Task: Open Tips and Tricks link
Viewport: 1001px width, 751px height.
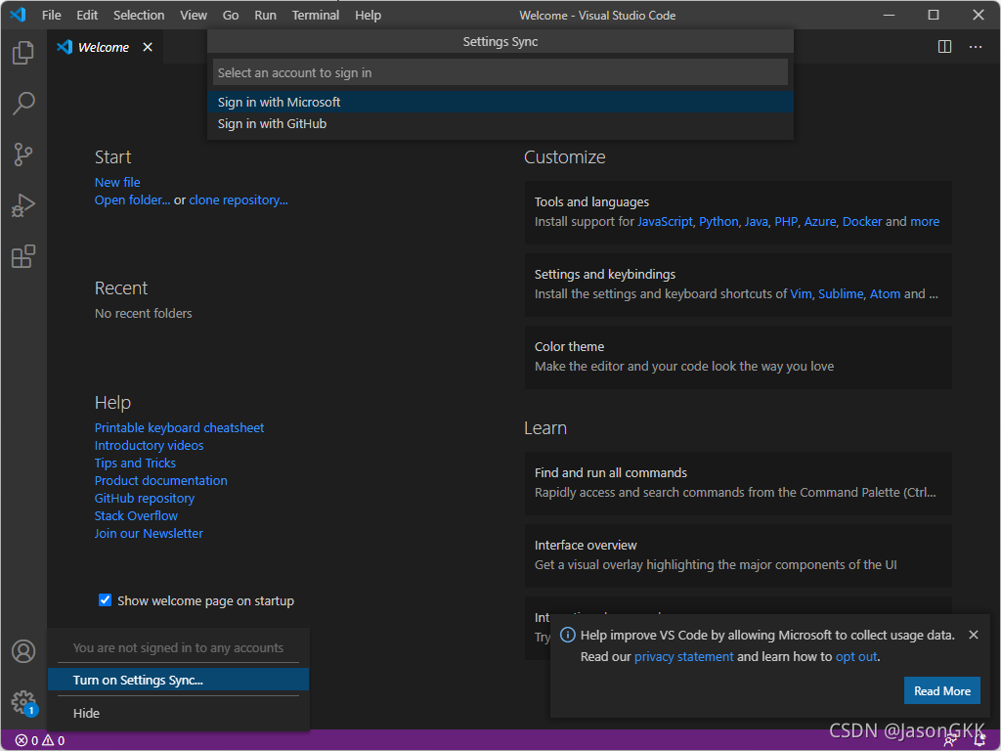Action: [135, 463]
